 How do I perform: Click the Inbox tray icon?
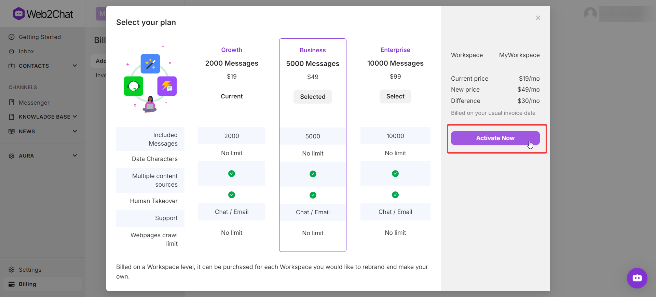[x=12, y=51]
